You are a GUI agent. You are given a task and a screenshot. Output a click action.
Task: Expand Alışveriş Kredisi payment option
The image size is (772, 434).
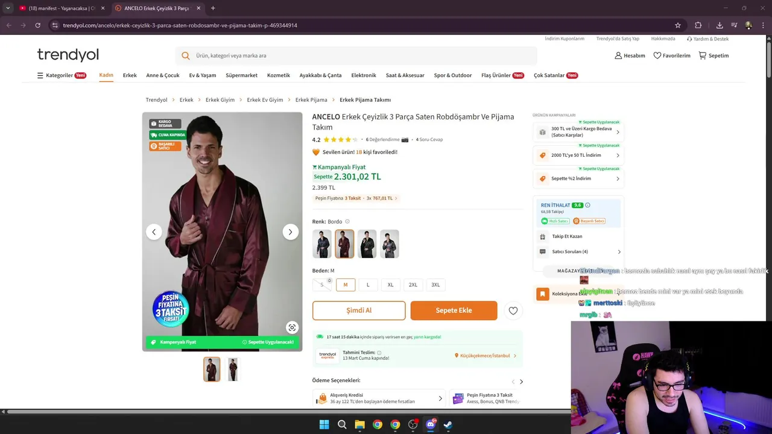[x=380, y=398]
